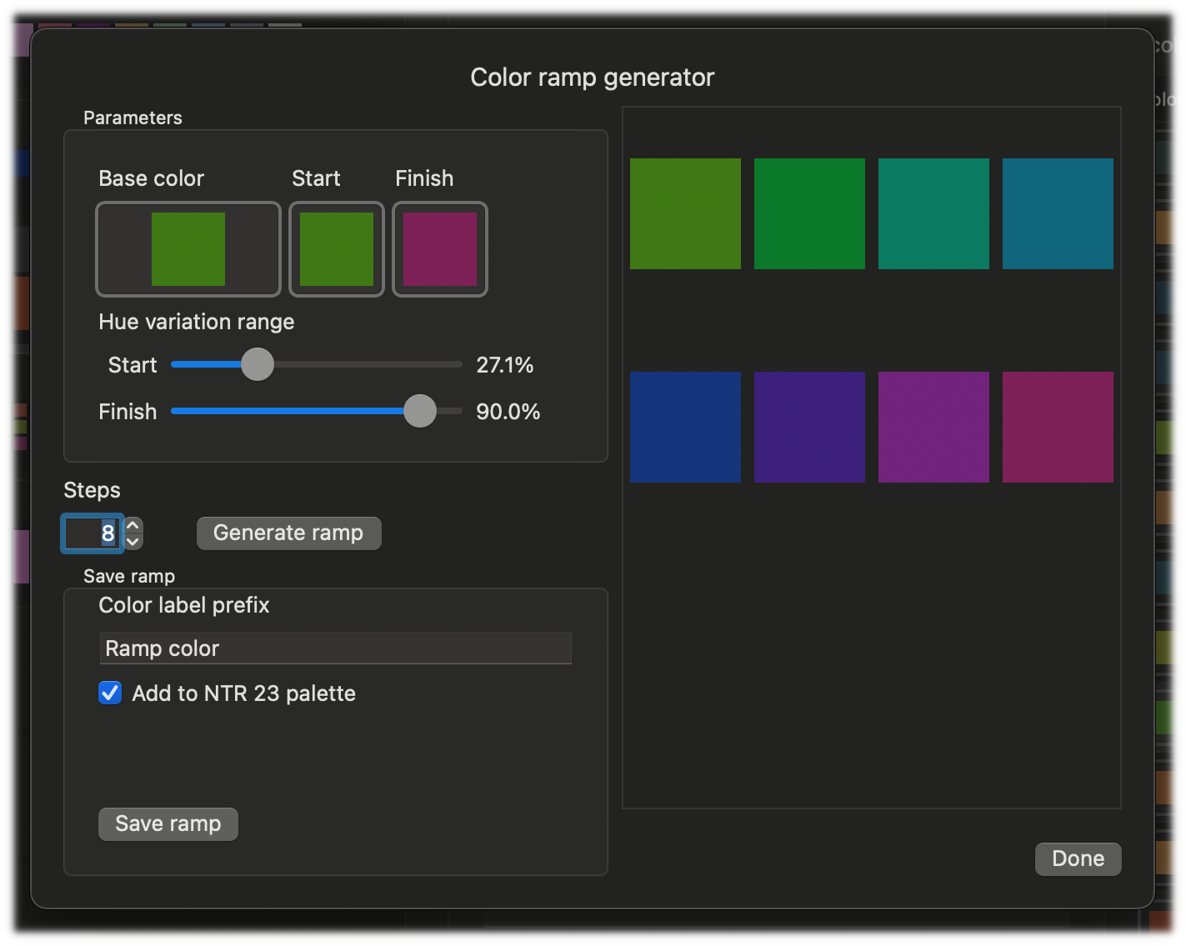Close the dialog with Done
This screenshot has width=1186, height=946.
point(1078,859)
